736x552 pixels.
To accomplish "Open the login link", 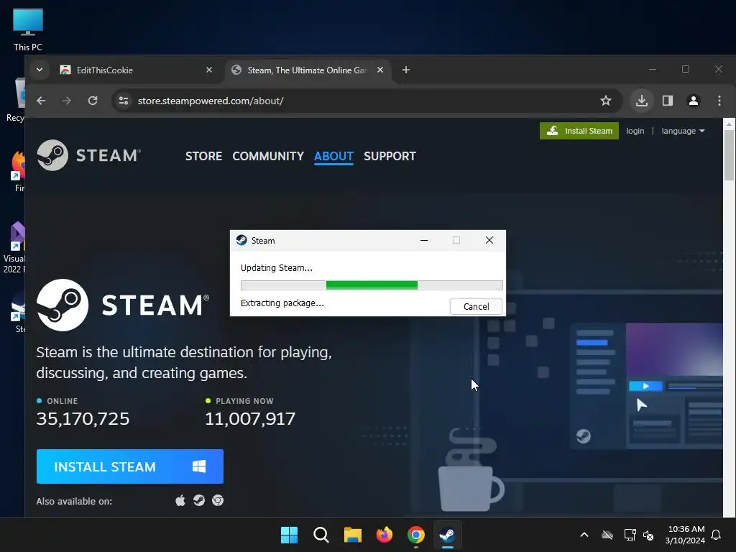I will pos(635,131).
